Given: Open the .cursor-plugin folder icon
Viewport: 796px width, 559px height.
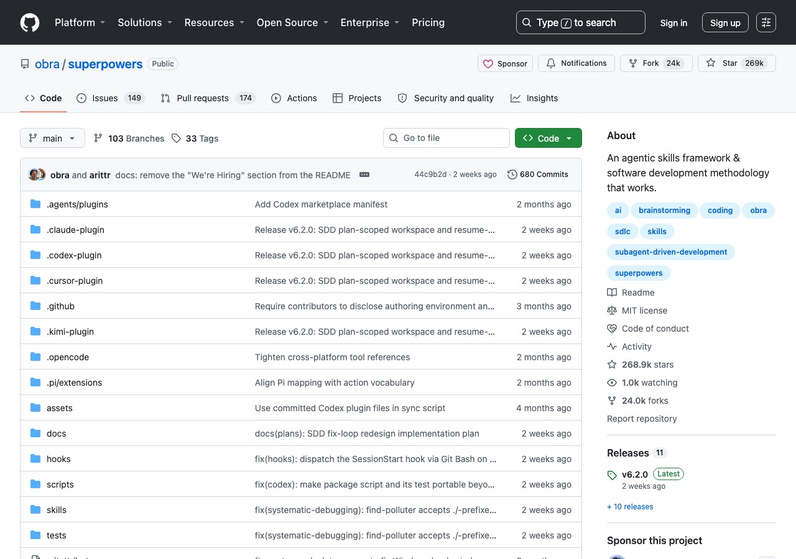Looking at the screenshot, I should click(35, 281).
